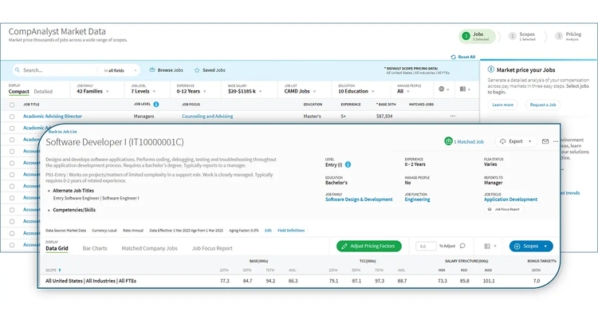Image resolution: width=598 pixels, height=324 pixels.
Task: Click the Entry level info icon
Action: tap(348, 164)
